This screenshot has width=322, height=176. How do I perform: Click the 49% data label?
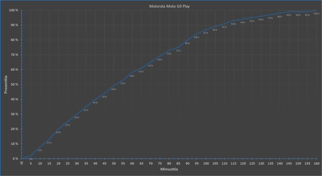click(x=114, y=89)
